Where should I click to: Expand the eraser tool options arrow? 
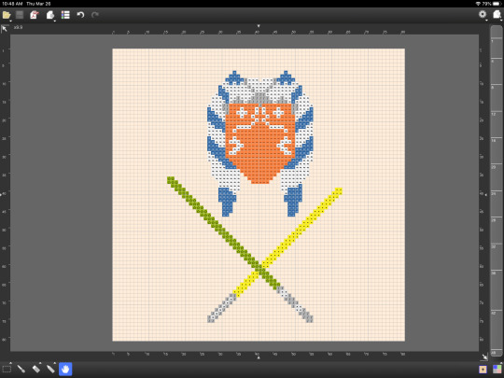(x=40, y=363)
